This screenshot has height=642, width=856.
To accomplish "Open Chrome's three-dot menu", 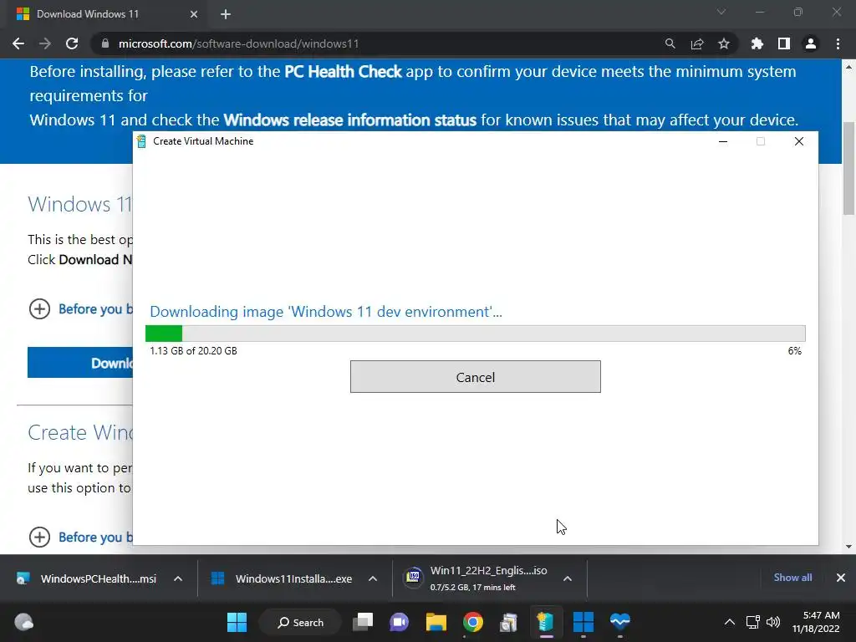I will [x=838, y=43].
